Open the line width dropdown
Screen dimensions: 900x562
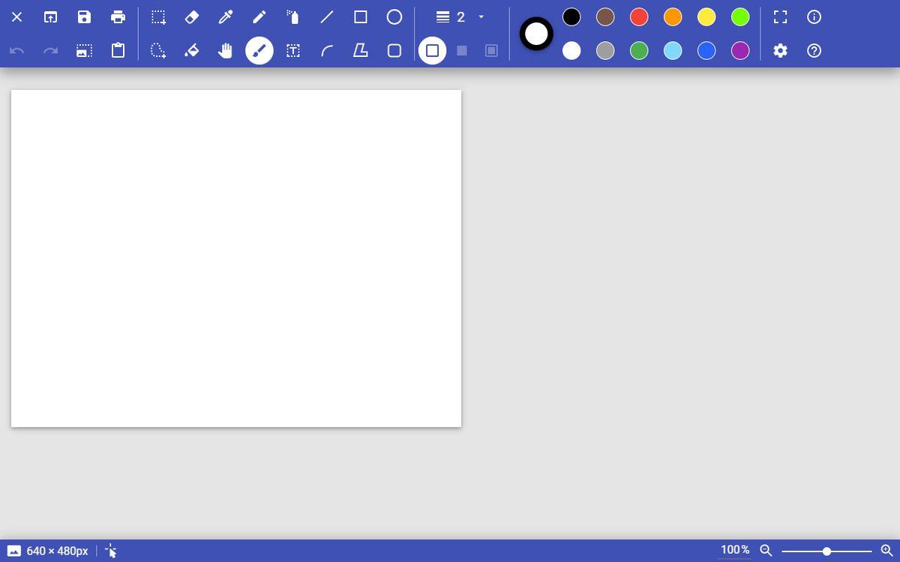click(460, 17)
